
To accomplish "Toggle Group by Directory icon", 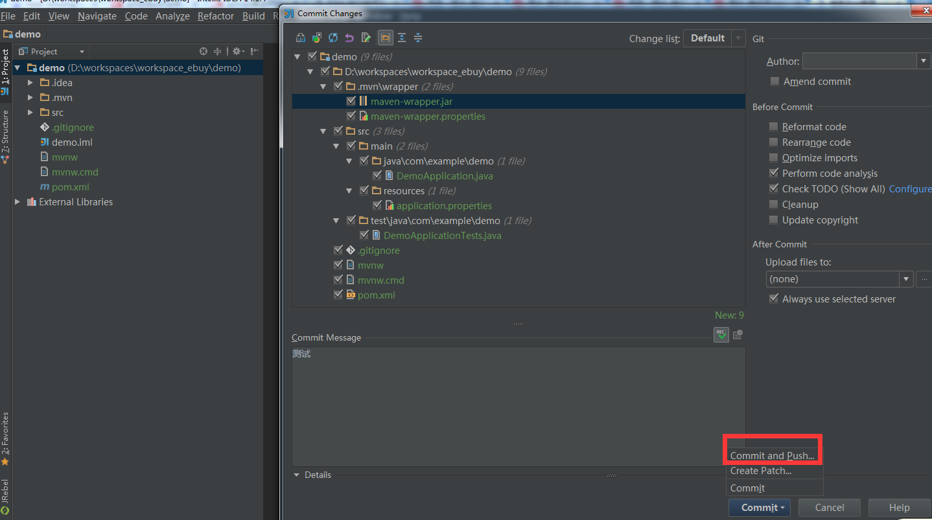I will click(385, 38).
